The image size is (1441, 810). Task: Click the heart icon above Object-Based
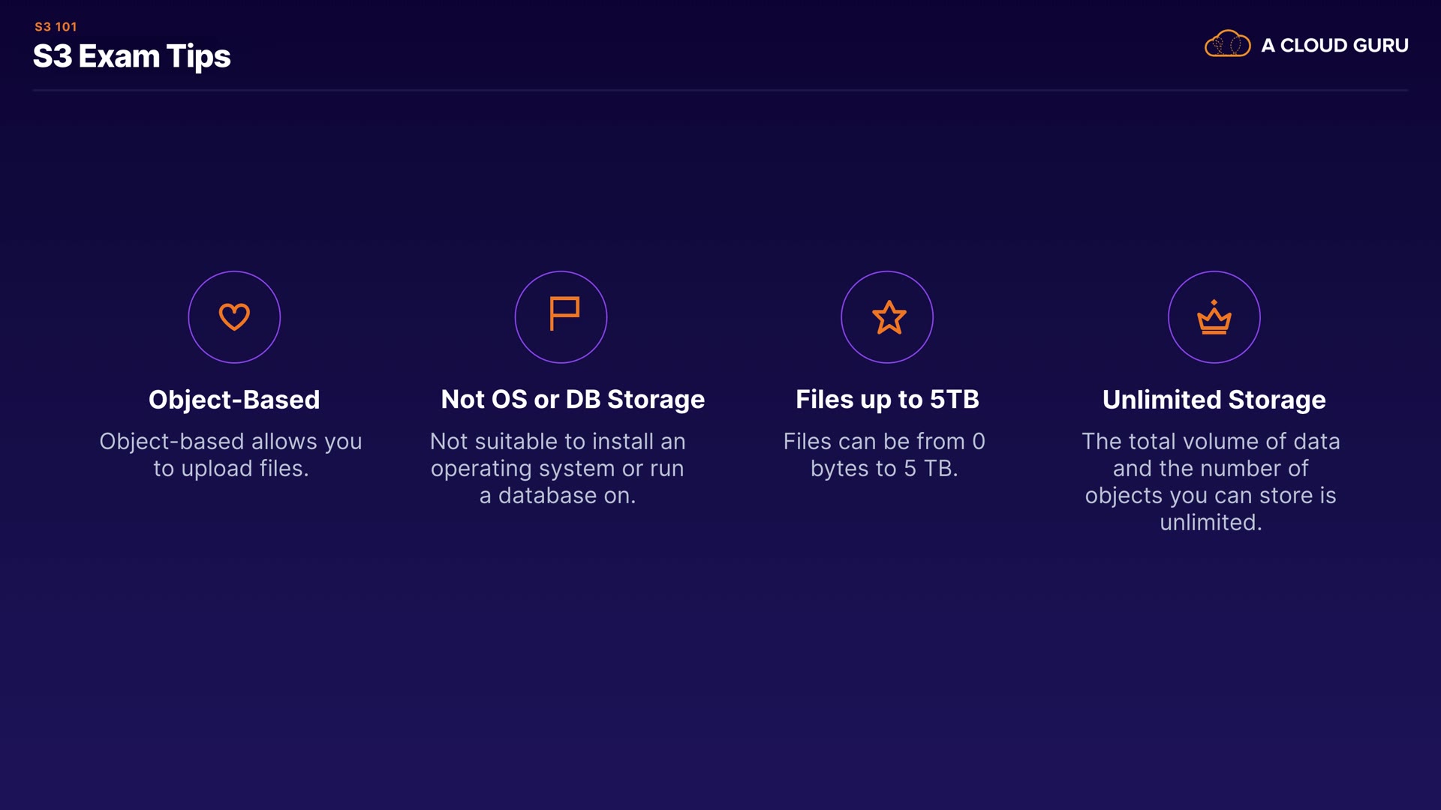point(234,316)
